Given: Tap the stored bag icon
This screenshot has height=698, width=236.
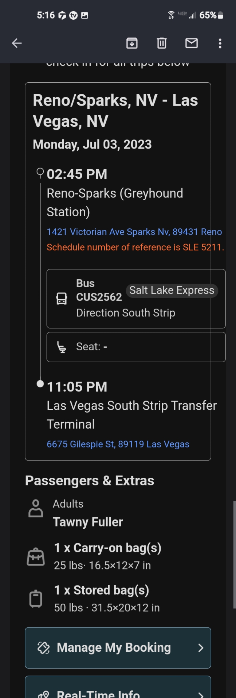Looking at the screenshot, I should tap(36, 599).
